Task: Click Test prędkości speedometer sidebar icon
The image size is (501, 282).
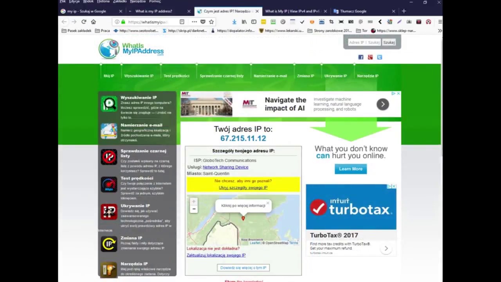Action: click(109, 184)
